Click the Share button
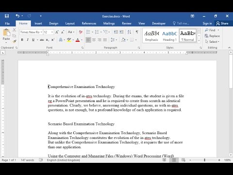This screenshot has width=233, height=175. click(222, 23)
